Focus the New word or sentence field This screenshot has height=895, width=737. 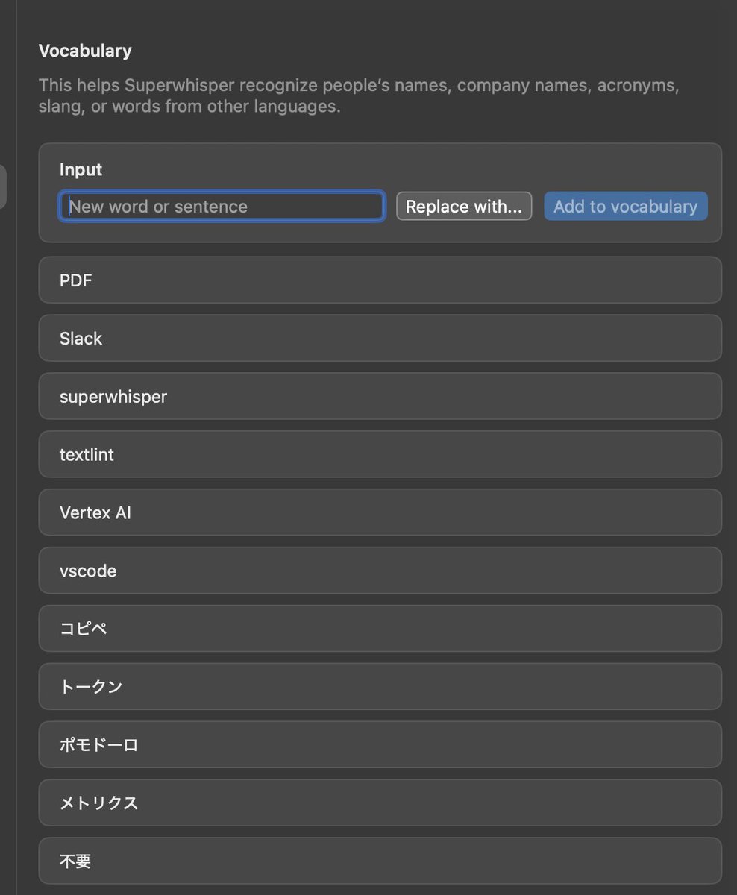(222, 207)
